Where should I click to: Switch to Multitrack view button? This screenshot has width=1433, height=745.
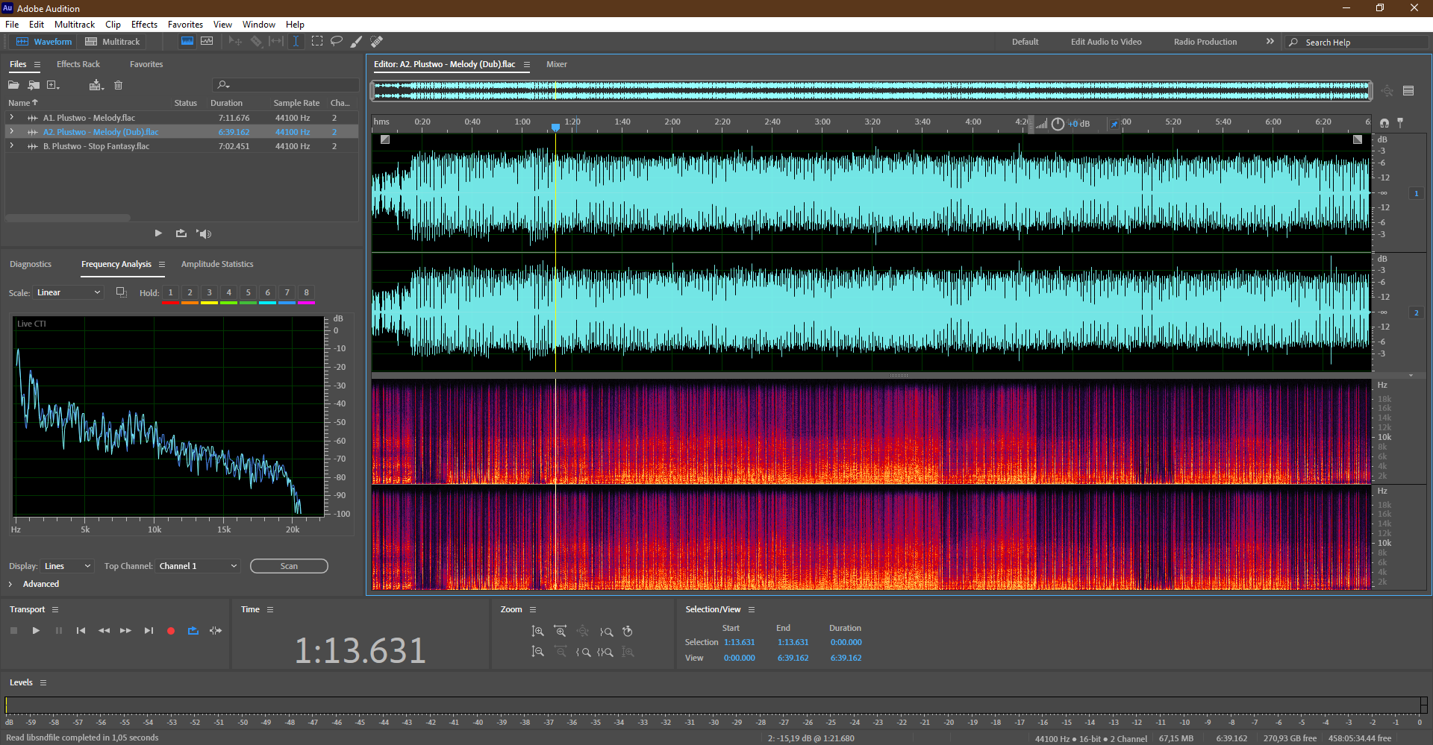pyautogui.click(x=112, y=42)
